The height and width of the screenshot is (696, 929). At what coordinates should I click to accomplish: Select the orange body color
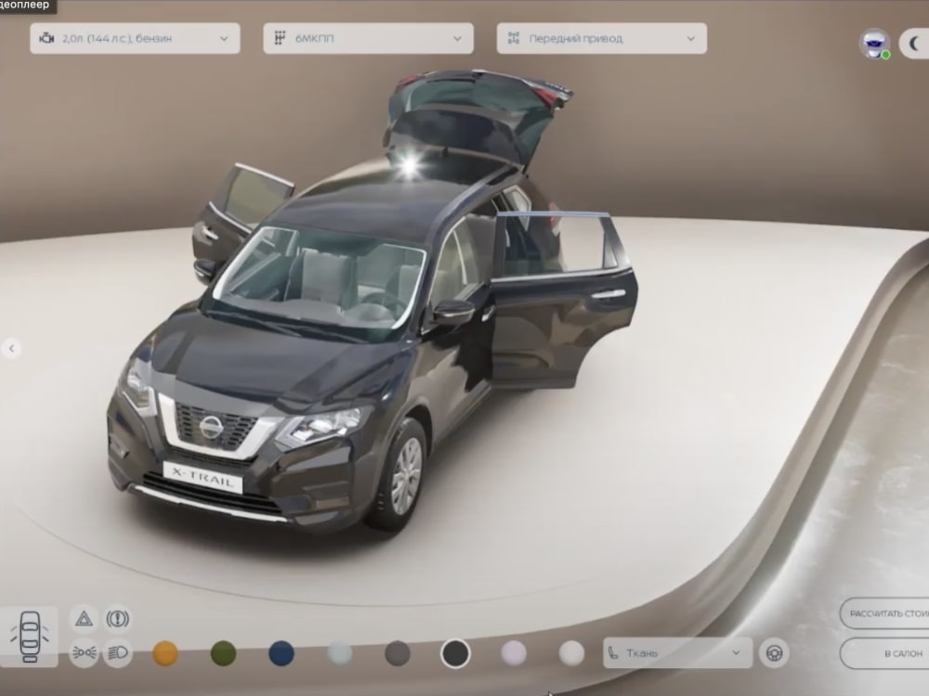point(165,654)
